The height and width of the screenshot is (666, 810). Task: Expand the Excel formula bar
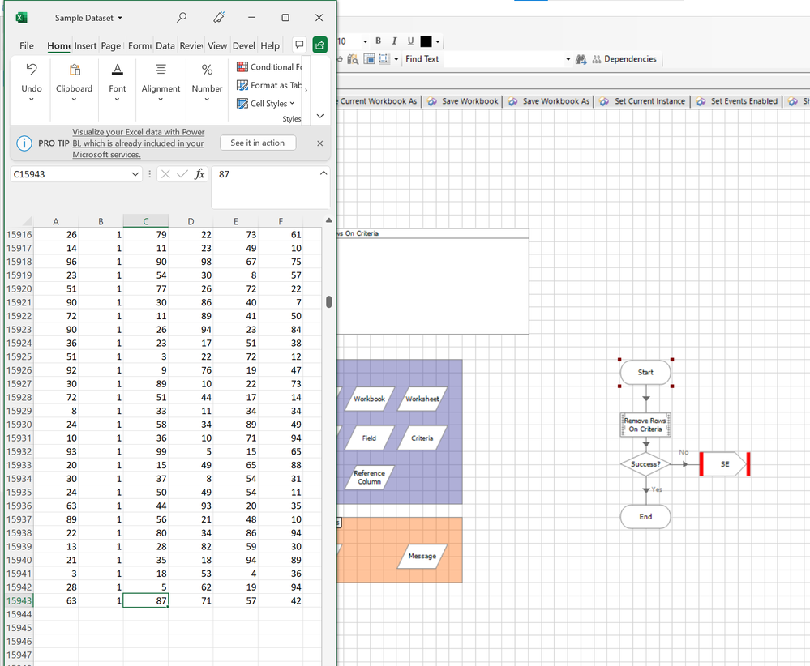pyautogui.click(x=324, y=173)
